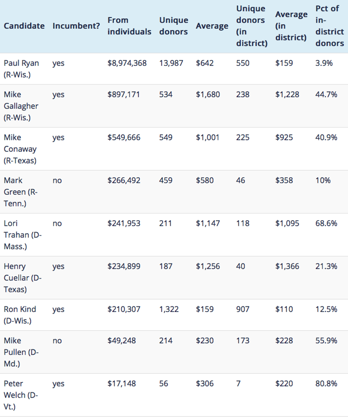Select the Ron Kind (D-Wis.) cell
Image resolution: width=348 pixels, height=417 pixels.
click(20, 315)
